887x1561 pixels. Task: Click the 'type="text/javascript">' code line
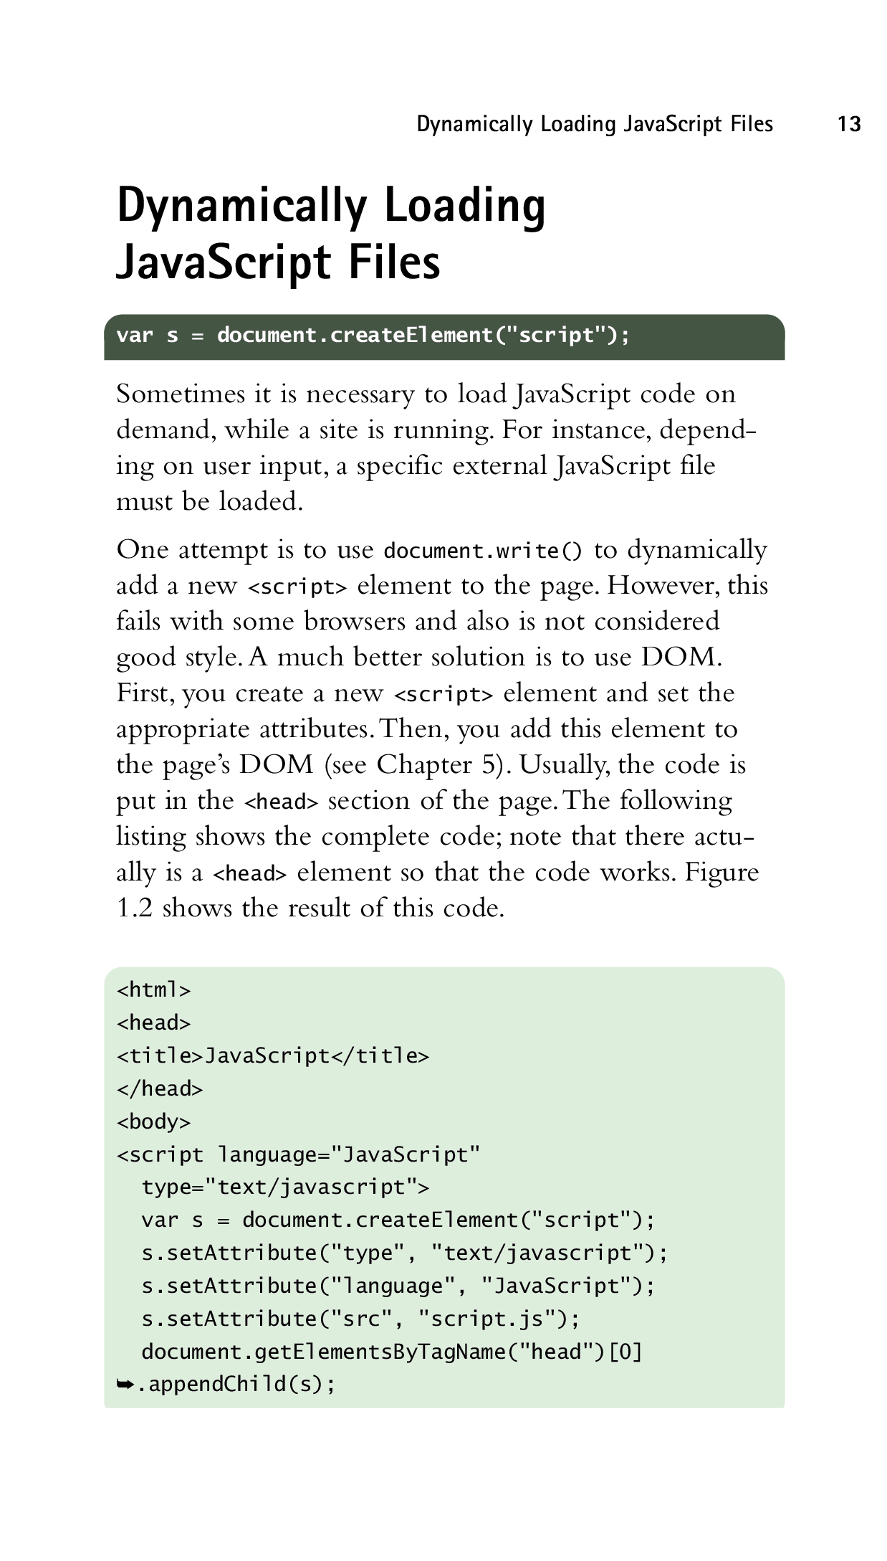[x=285, y=1188]
